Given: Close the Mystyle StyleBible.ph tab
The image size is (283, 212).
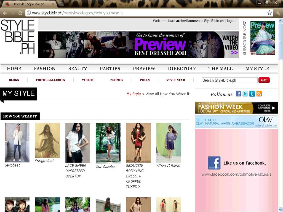Looking at the screenshot, I should click(53, 4).
